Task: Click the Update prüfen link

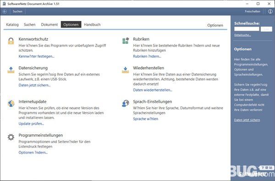Action: (x=31, y=124)
